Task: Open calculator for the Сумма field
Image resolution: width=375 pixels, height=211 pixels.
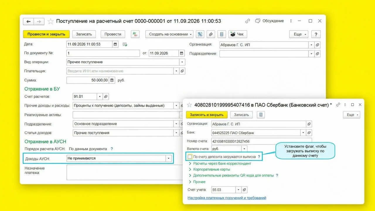Action: [x=112, y=80]
